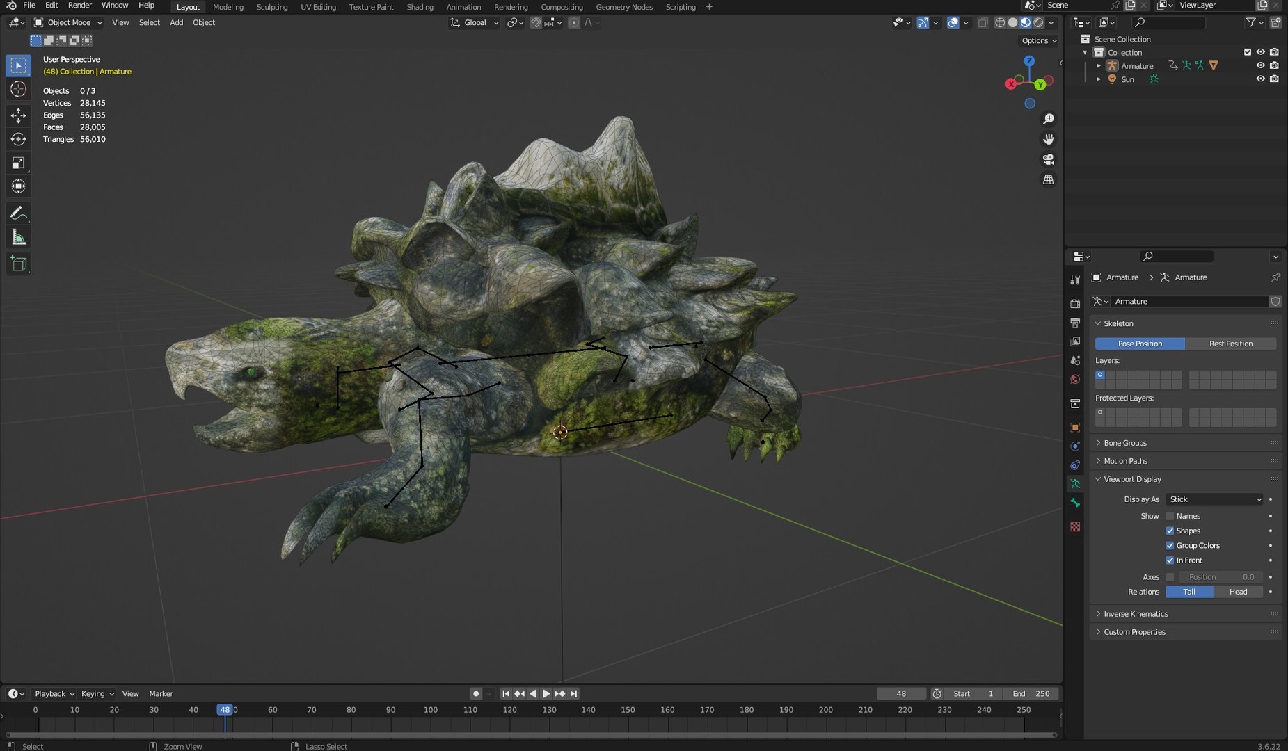This screenshot has height=751, width=1288.
Task: Select the Rotate tool
Action: pos(19,139)
